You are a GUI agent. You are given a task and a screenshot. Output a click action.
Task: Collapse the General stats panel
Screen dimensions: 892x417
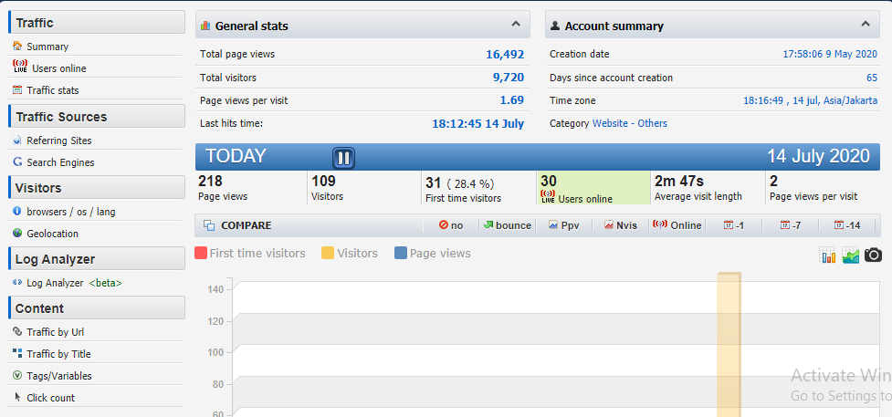[516, 25]
